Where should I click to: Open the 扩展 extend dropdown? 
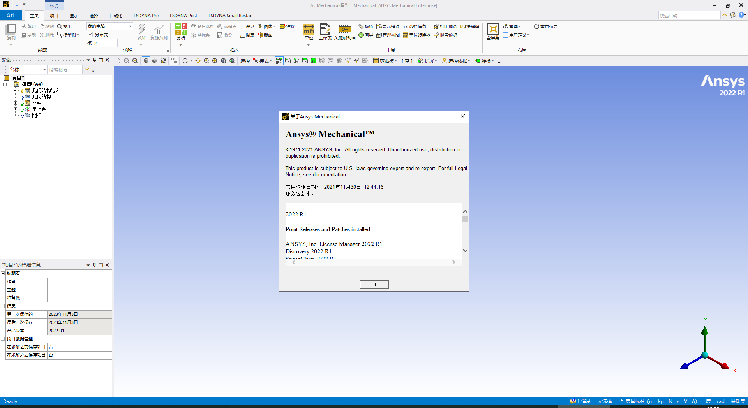click(x=427, y=61)
